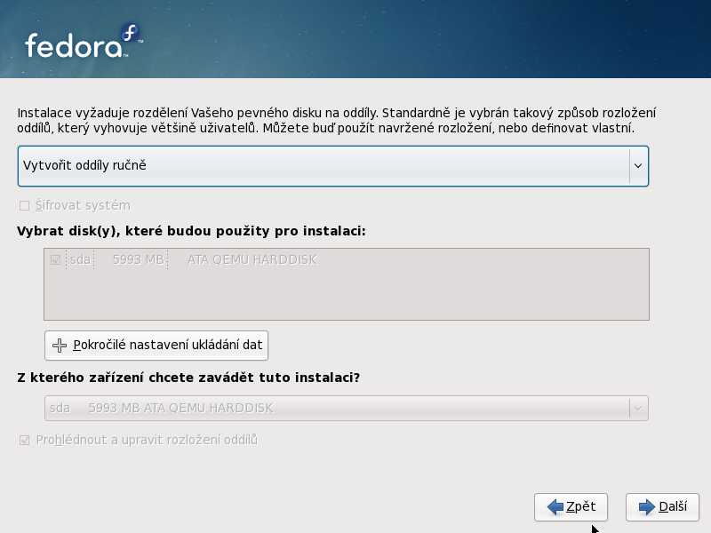The image size is (711, 533).
Task: Click the Z kterého zařízení heading label
Action: pos(188,378)
